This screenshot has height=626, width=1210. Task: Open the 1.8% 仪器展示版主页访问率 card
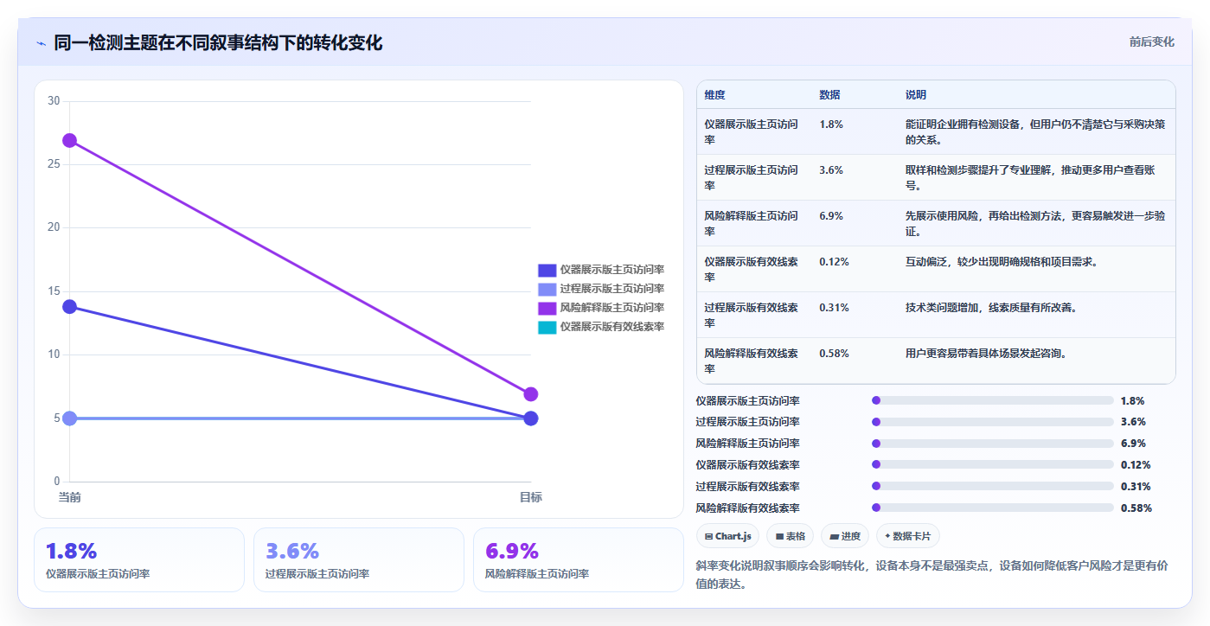tap(139, 559)
